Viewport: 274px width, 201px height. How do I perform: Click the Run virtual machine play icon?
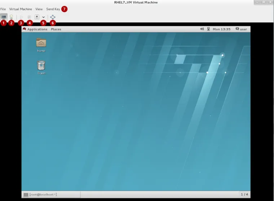[21, 17]
